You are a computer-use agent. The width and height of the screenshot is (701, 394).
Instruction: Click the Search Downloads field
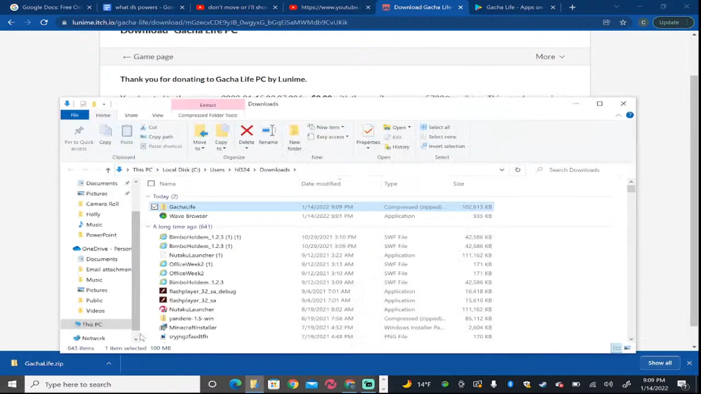click(x=582, y=170)
